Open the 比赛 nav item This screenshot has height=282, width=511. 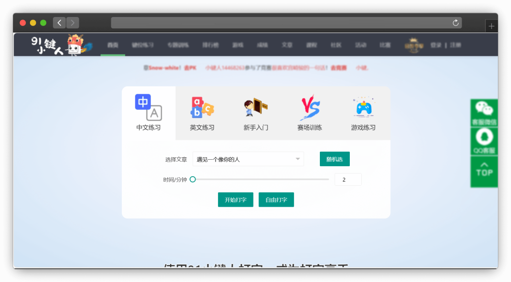pyautogui.click(x=385, y=45)
